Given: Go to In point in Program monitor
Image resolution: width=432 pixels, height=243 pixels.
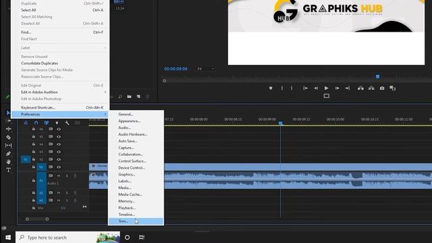Looking at the screenshot, I should [305, 88].
